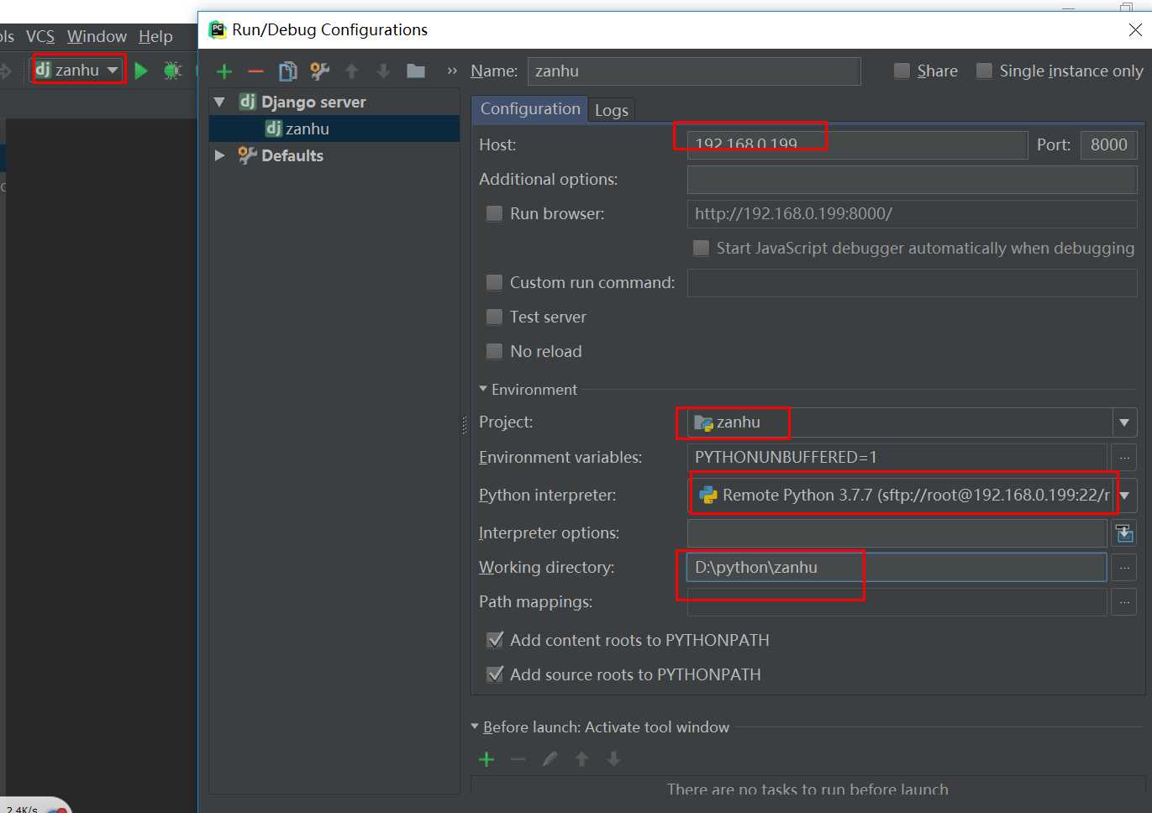Expand the Defaults tree node

tap(220, 155)
